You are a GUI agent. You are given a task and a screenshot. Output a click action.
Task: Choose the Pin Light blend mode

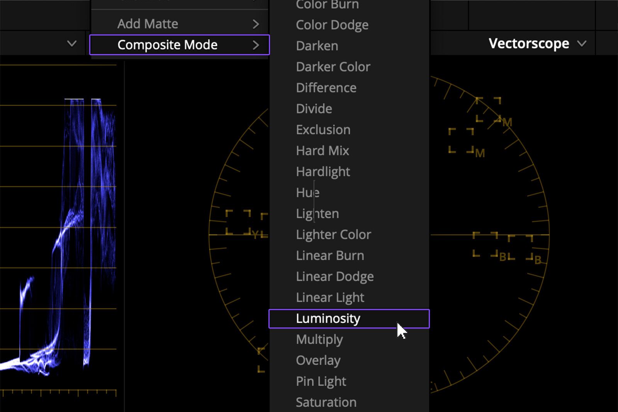coord(320,381)
